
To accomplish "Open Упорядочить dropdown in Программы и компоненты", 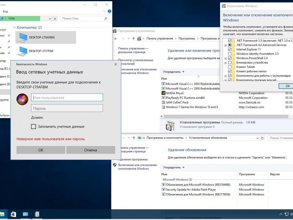I will point(174,72).
